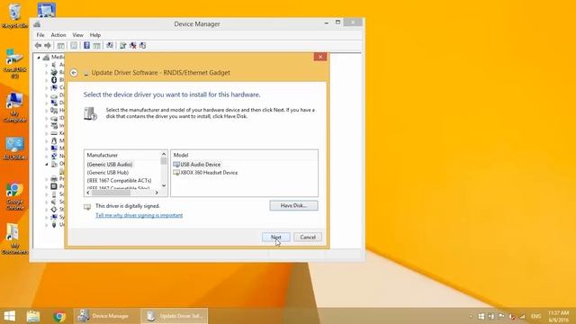
Task: Select the Google Chrome desktop shortcut
Action: pos(14,196)
